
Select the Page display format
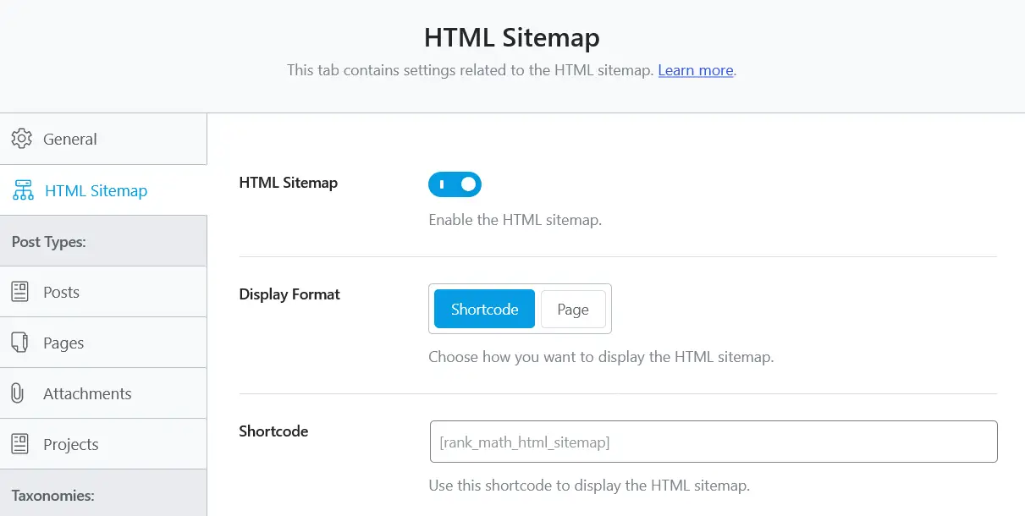[x=573, y=309]
